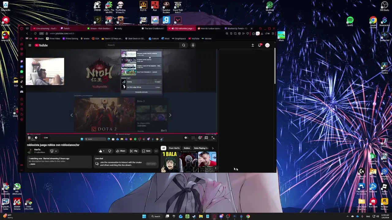The width and height of the screenshot is (392, 220).
Task: Open YouTube notifications bell in header
Action: click(x=260, y=45)
